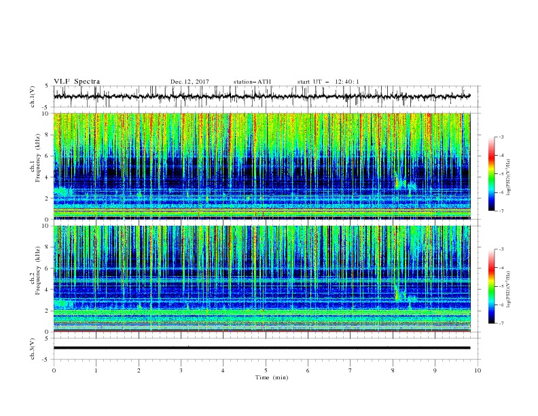Click the "VLF Spectra" plot title
Screen dimensions: 538x416
tap(77, 82)
